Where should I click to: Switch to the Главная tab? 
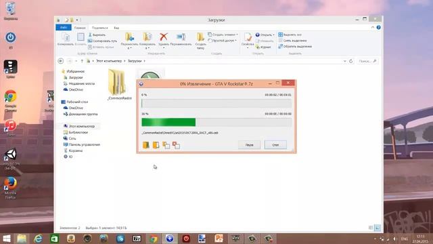coord(80,28)
